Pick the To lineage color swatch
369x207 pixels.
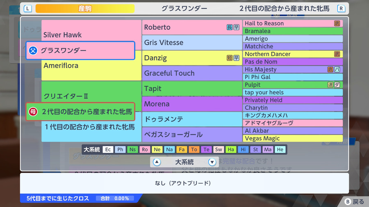tap(194, 149)
